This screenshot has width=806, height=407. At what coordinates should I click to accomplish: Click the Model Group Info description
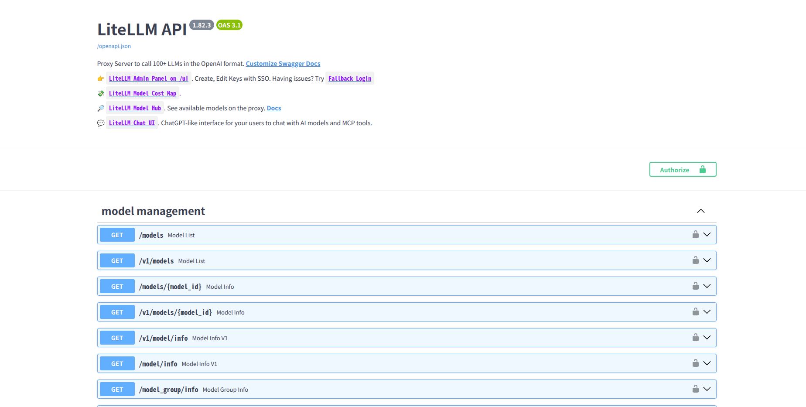[x=225, y=390]
